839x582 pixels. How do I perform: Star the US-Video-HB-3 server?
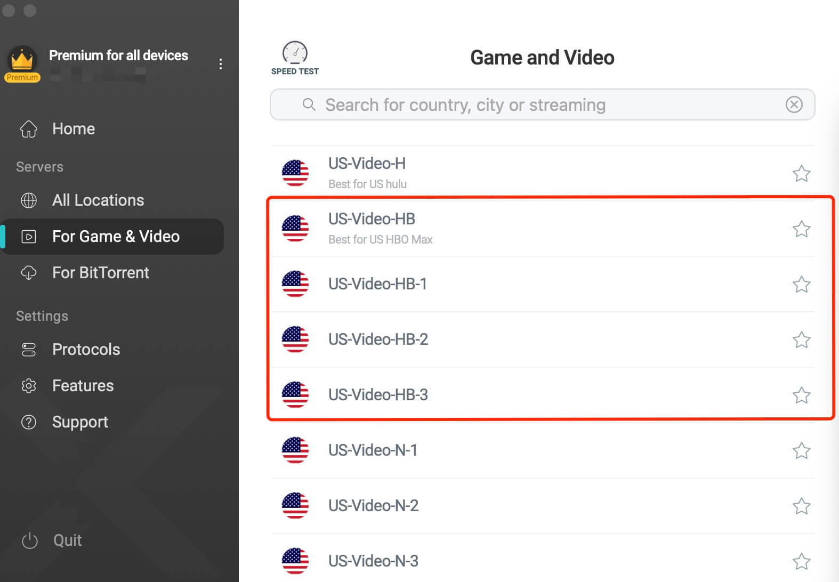tap(801, 395)
